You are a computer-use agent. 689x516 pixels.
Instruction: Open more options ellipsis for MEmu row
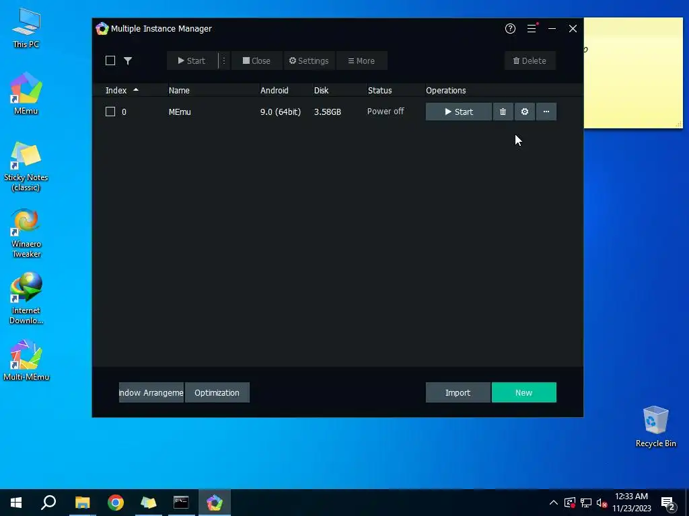click(546, 112)
